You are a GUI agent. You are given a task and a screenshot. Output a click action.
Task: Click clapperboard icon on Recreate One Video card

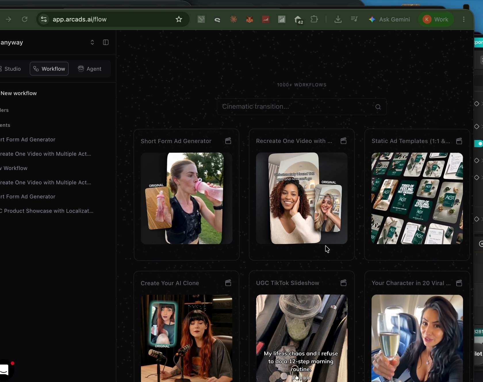343,141
